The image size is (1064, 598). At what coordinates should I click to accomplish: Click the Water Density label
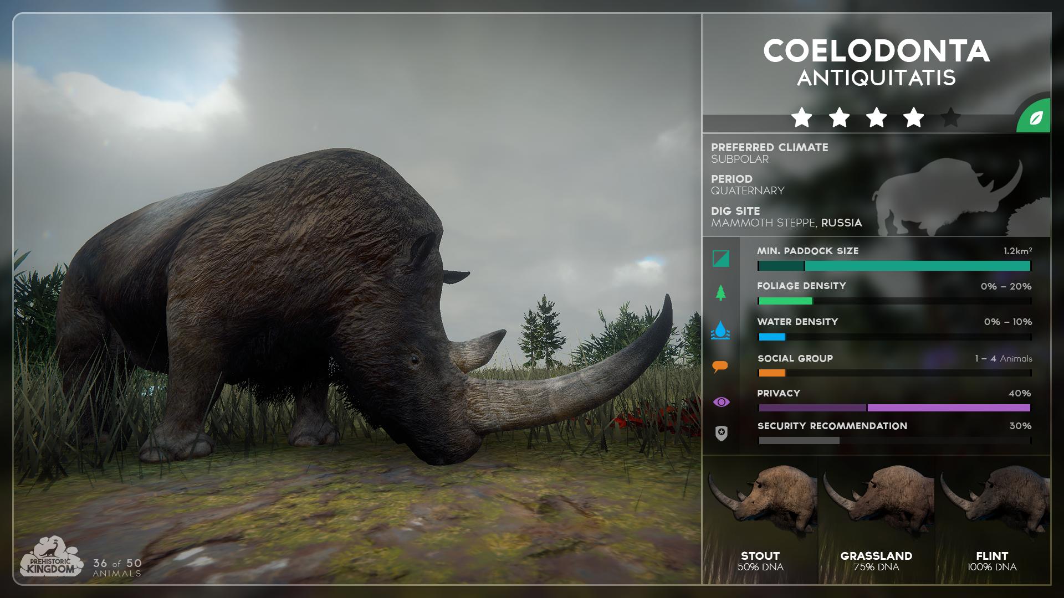798,322
